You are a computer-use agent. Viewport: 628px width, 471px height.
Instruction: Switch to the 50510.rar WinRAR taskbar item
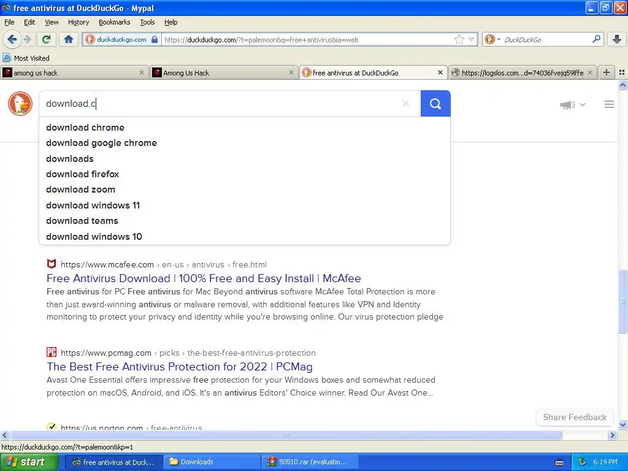click(310, 462)
